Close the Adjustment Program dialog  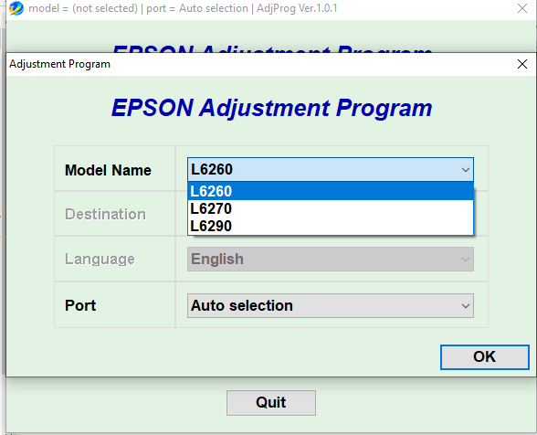click(522, 64)
